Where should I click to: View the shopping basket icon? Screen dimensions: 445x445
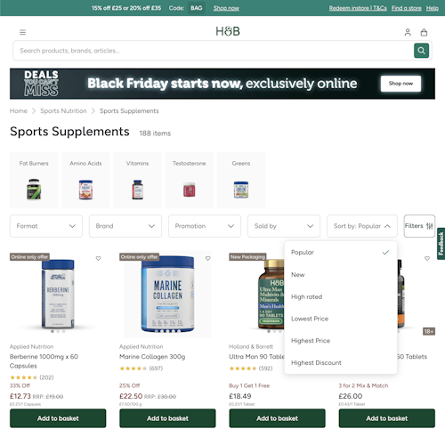[x=424, y=32]
